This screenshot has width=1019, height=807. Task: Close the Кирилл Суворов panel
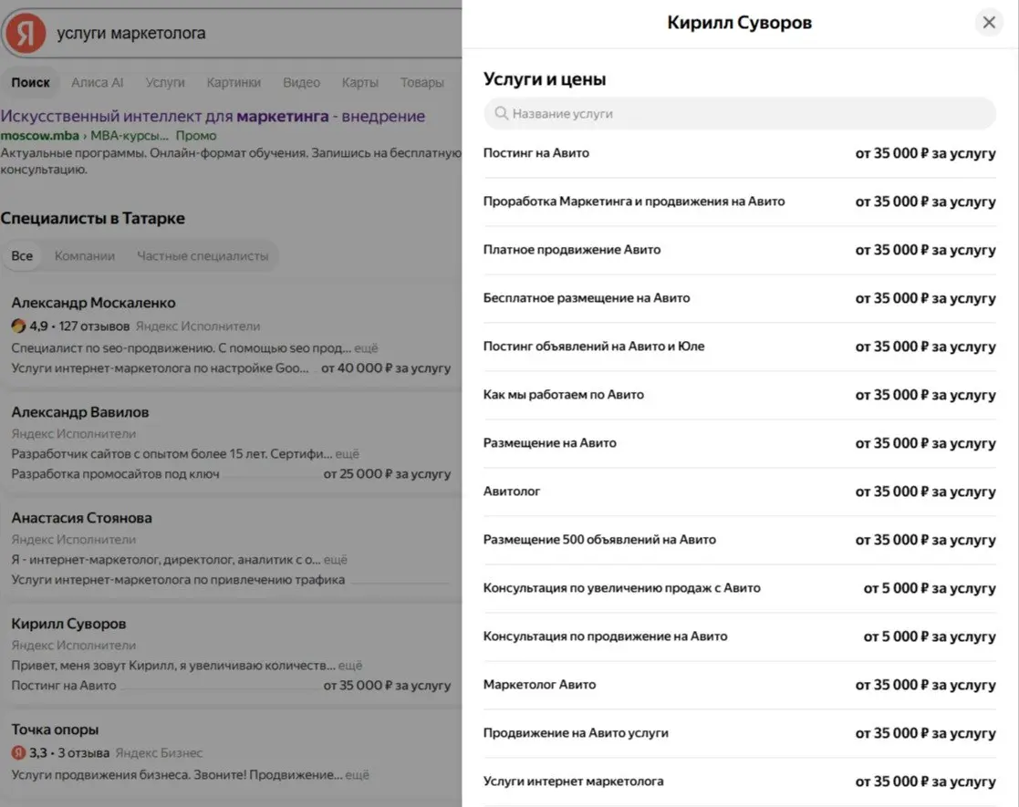tap(989, 23)
